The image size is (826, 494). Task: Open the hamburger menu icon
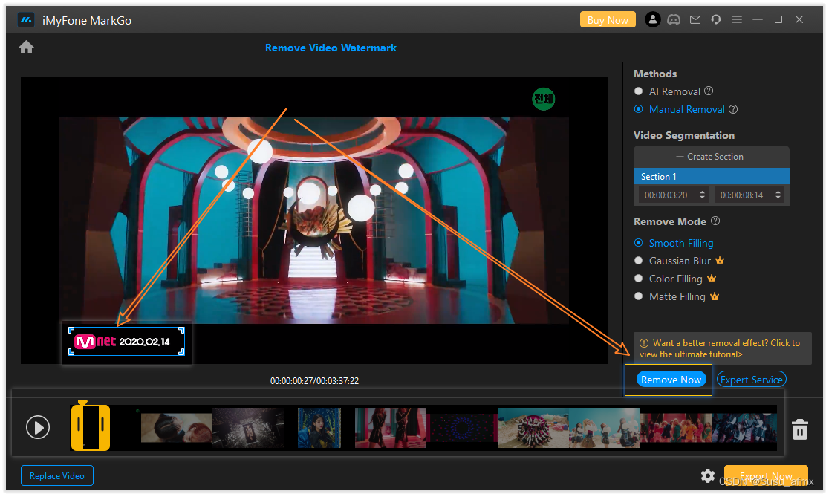736,19
